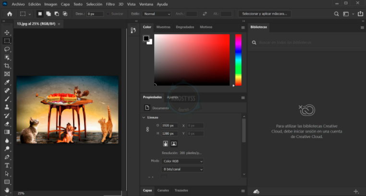
Task: Click the rainbow hue slider strip
Action: 238,60
